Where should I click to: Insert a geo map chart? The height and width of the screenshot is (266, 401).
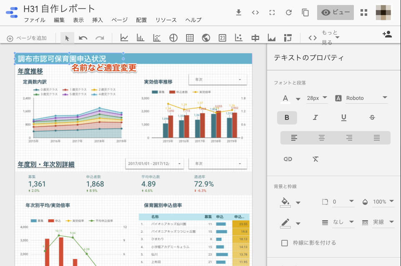(x=206, y=38)
